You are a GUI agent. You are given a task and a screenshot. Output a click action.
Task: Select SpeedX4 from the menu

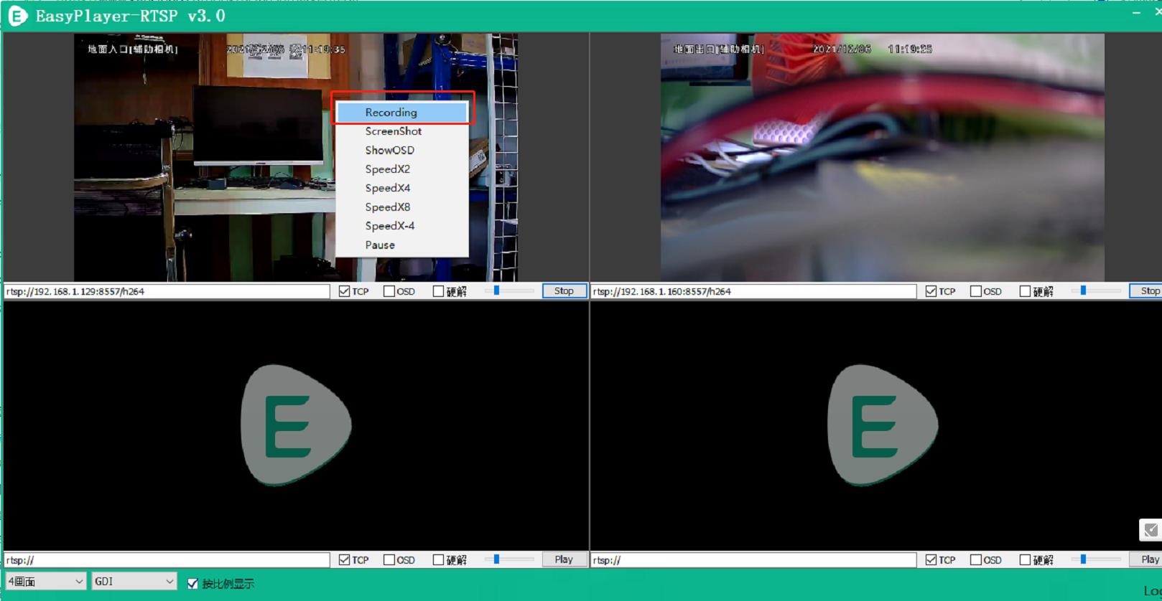pos(402,188)
